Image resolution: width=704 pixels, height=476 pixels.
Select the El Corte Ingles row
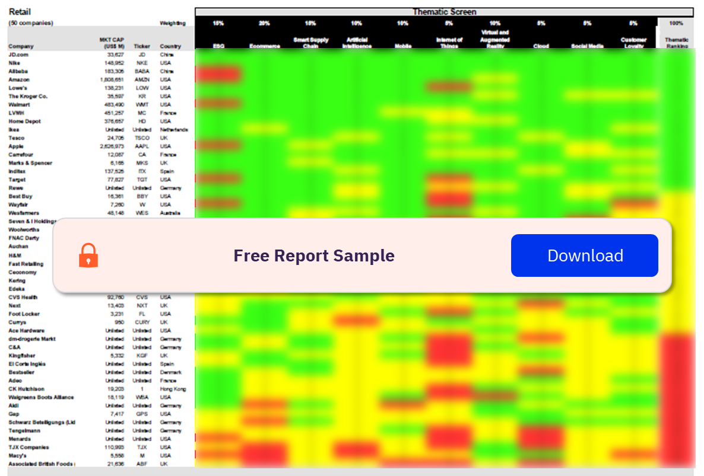pyautogui.click(x=101, y=365)
